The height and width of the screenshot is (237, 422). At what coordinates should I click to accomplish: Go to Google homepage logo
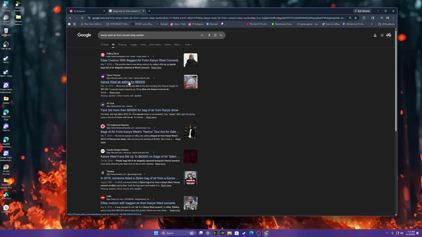pos(84,35)
